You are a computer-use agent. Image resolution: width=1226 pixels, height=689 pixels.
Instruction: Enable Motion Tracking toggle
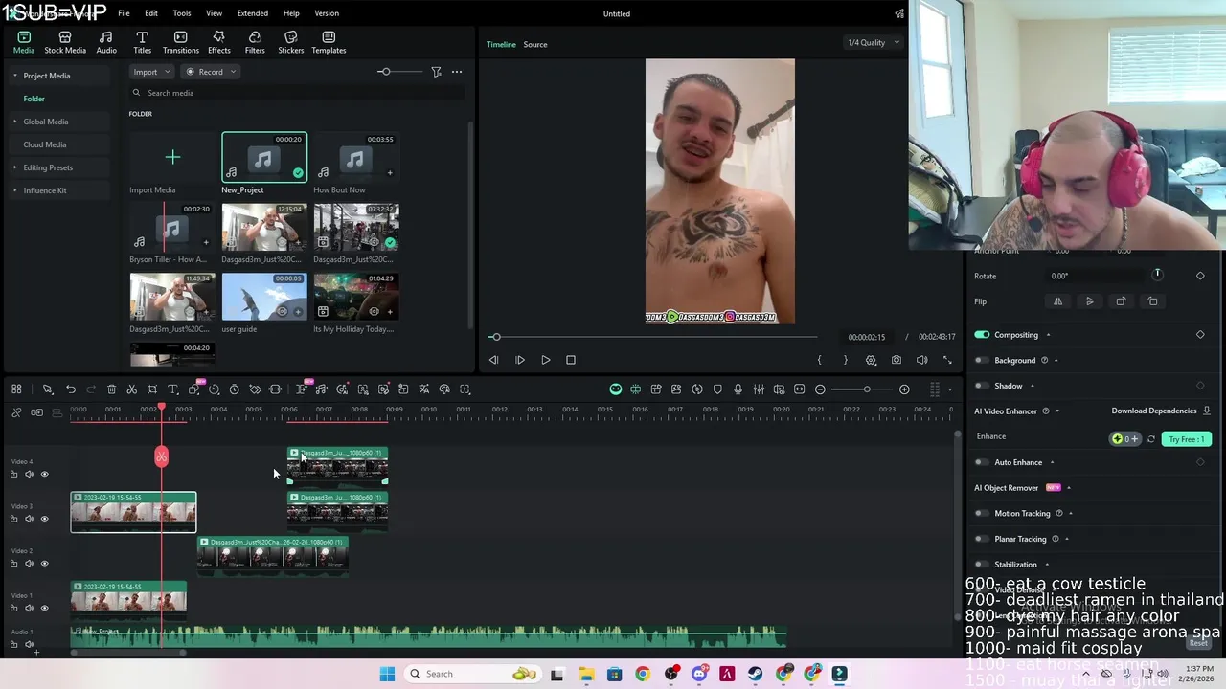coord(981,513)
